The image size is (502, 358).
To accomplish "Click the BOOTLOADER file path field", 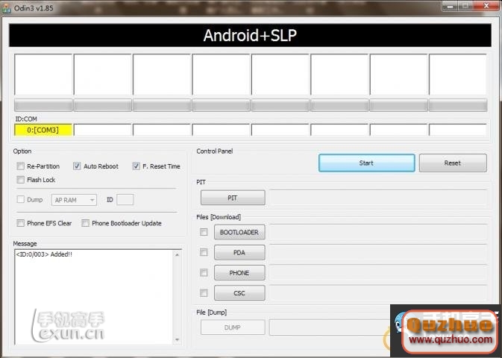I will (x=378, y=232).
